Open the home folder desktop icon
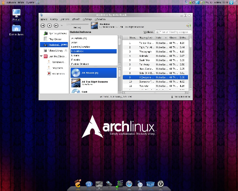This screenshot has width=238, height=191. click(17, 30)
